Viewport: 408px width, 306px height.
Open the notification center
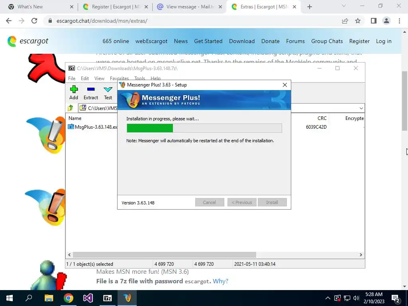[396, 298]
